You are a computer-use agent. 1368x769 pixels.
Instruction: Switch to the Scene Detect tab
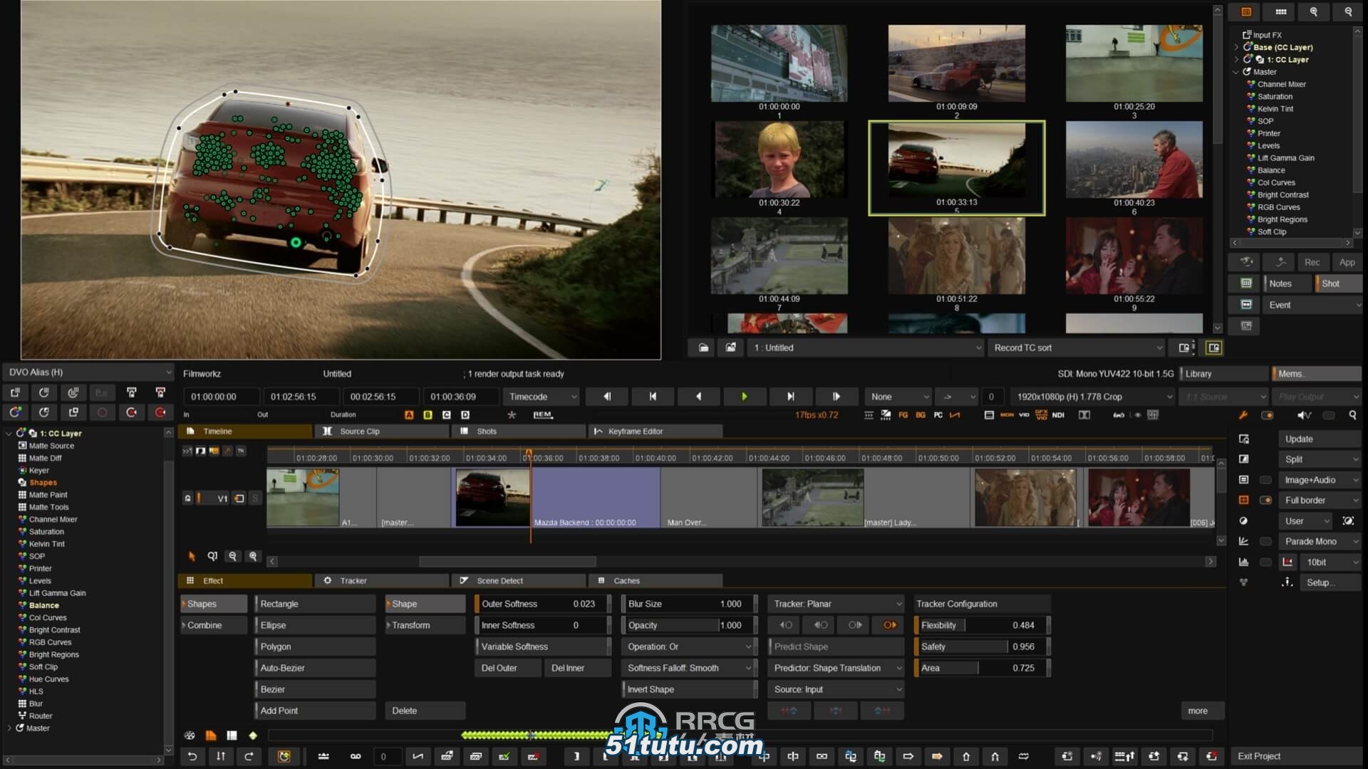point(519,581)
